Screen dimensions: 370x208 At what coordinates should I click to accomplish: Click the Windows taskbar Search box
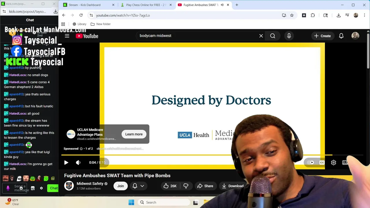point(164,202)
